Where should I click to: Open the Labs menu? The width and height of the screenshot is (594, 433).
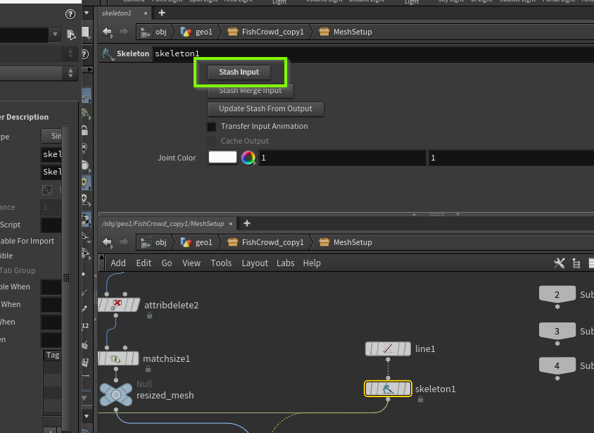(x=285, y=263)
